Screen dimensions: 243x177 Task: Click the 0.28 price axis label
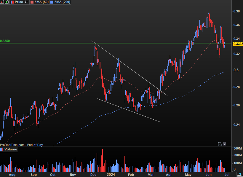tap(236, 87)
